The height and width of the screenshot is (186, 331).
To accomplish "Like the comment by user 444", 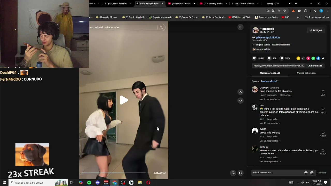I will [323, 109].
